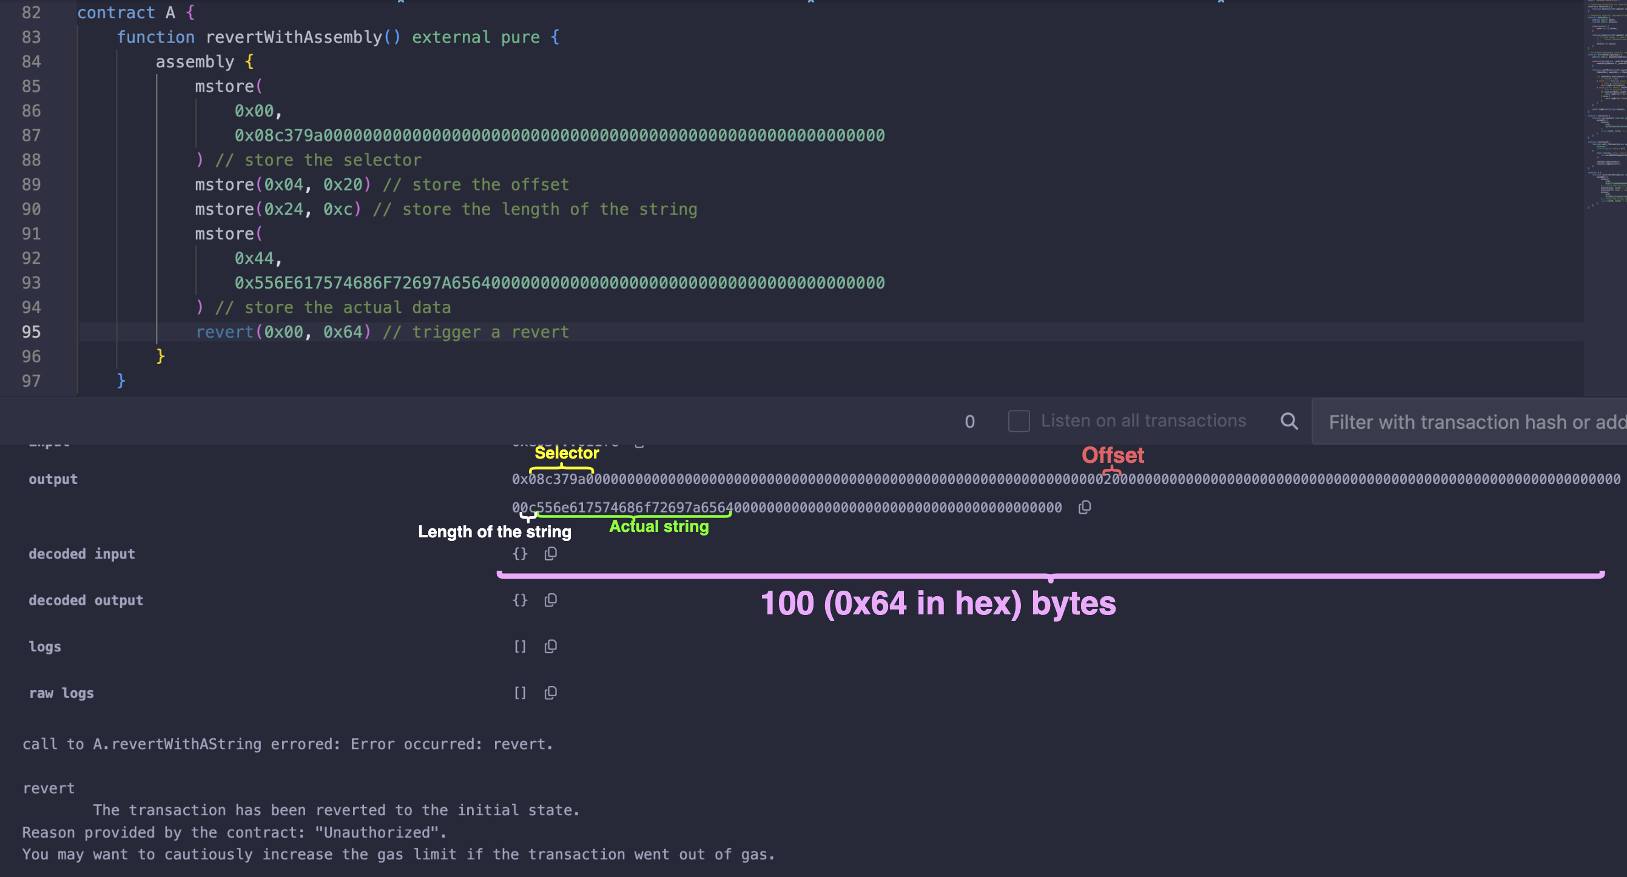Copy the decoded input value
This screenshot has width=1627, height=877.
[x=550, y=554]
